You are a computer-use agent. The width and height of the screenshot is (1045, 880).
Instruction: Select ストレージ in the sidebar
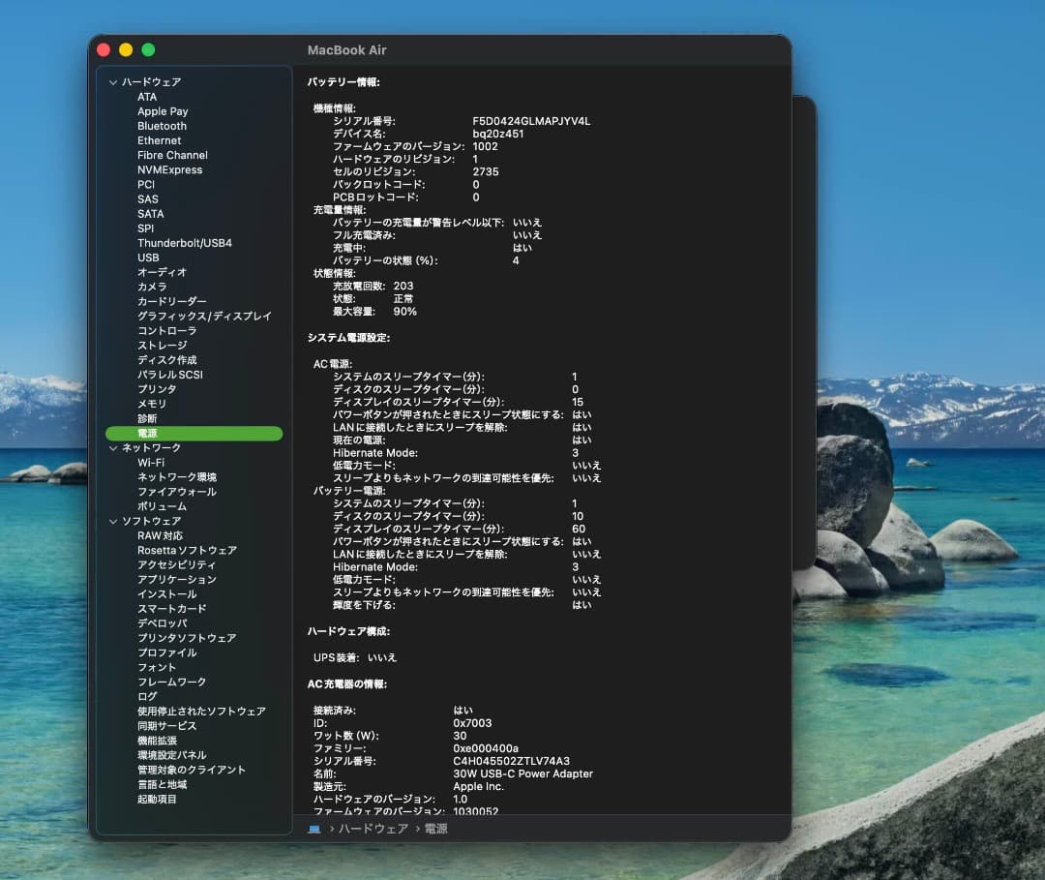pyautogui.click(x=162, y=346)
